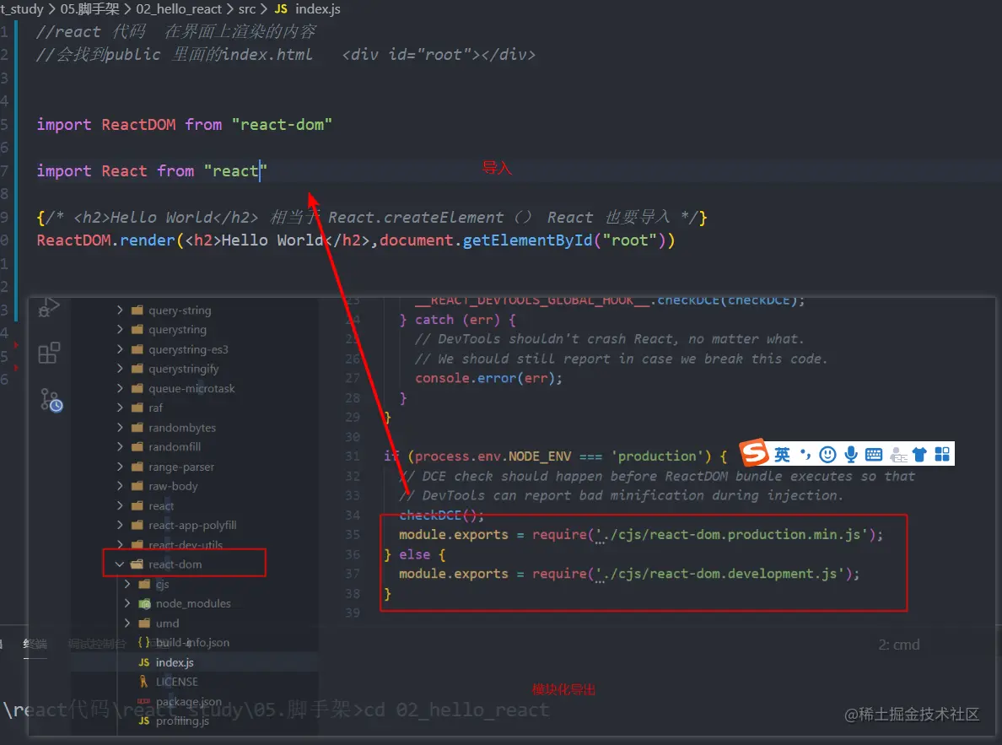This screenshot has height=745, width=1002.
Task: Open profiling.js under react-dom
Action: click(194, 721)
